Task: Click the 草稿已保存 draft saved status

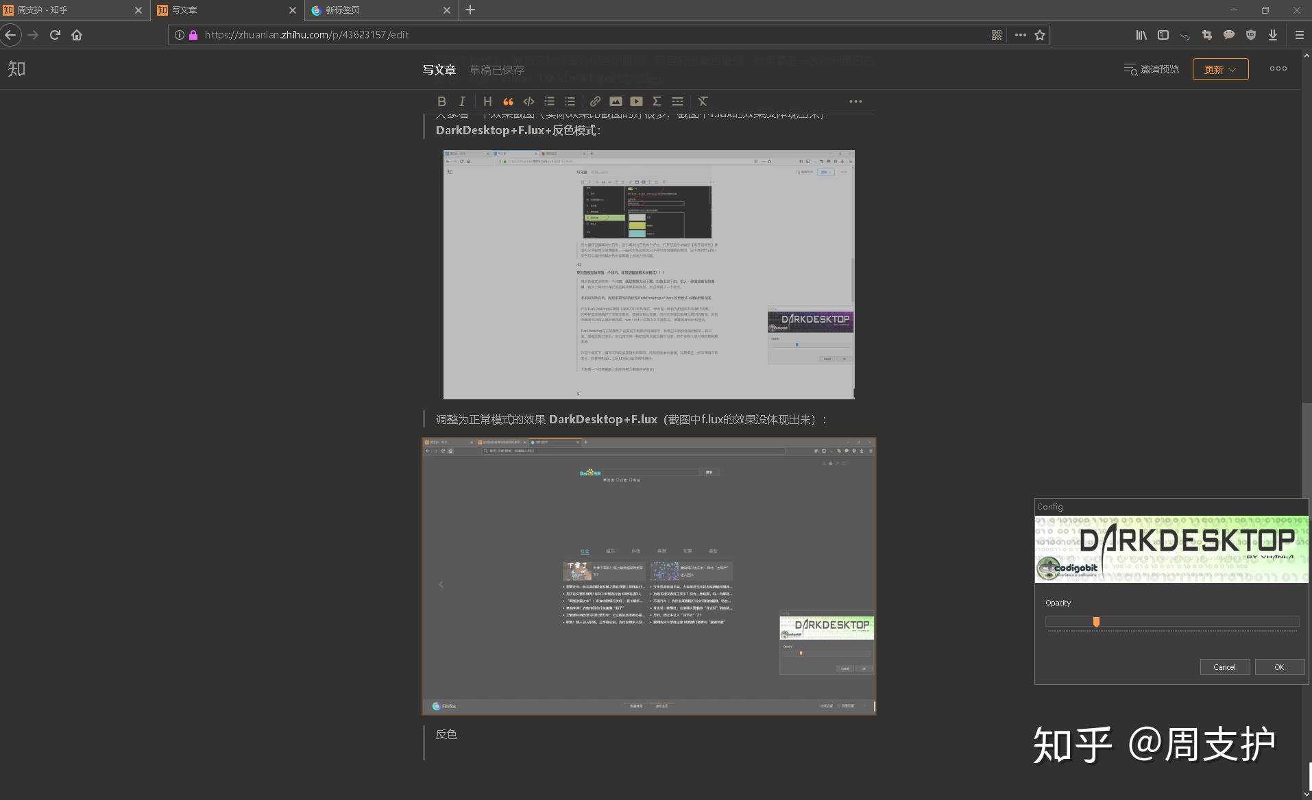Action: [496, 70]
